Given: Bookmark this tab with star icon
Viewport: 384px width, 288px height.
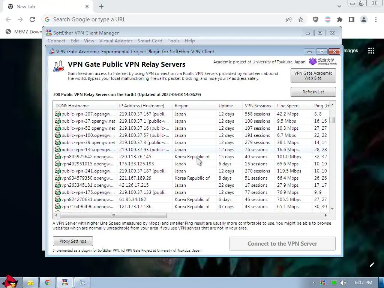Looking at the screenshot, I should tap(301, 19).
